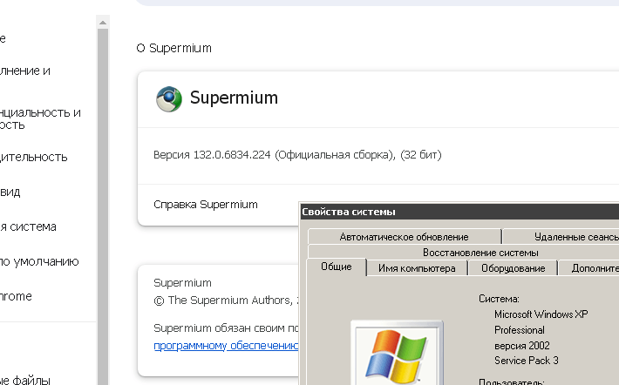Select the system sidebar entry ending 'я система'
The height and width of the screenshot is (385, 619).
pos(28,226)
